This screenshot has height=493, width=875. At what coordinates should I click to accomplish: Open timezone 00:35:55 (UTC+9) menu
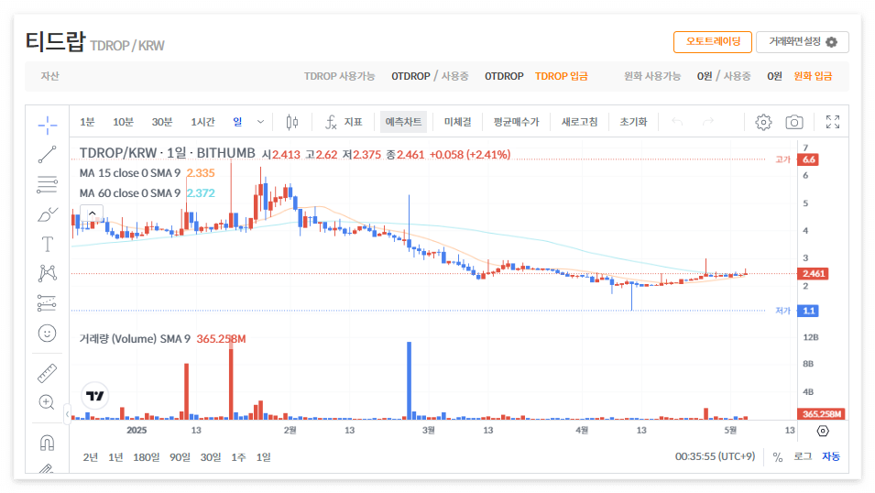[715, 456]
